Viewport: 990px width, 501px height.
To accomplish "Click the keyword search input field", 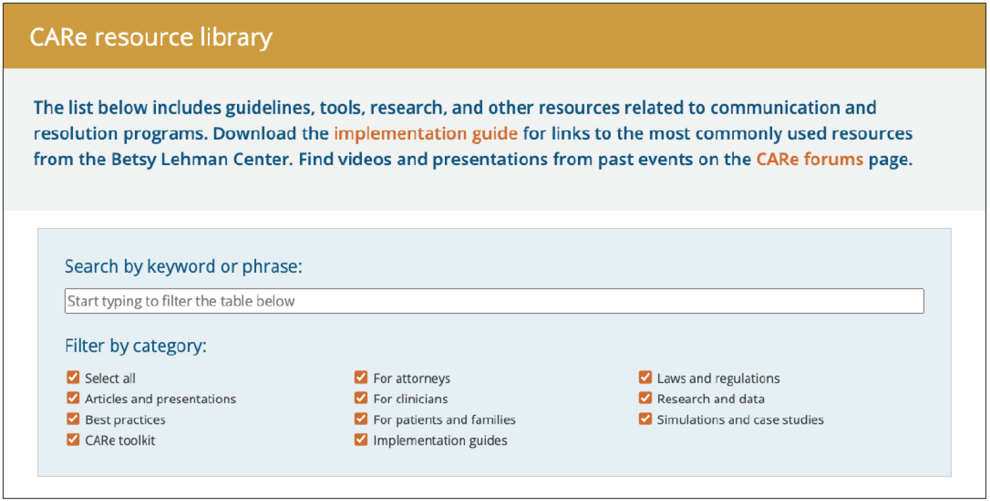I will (494, 301).
